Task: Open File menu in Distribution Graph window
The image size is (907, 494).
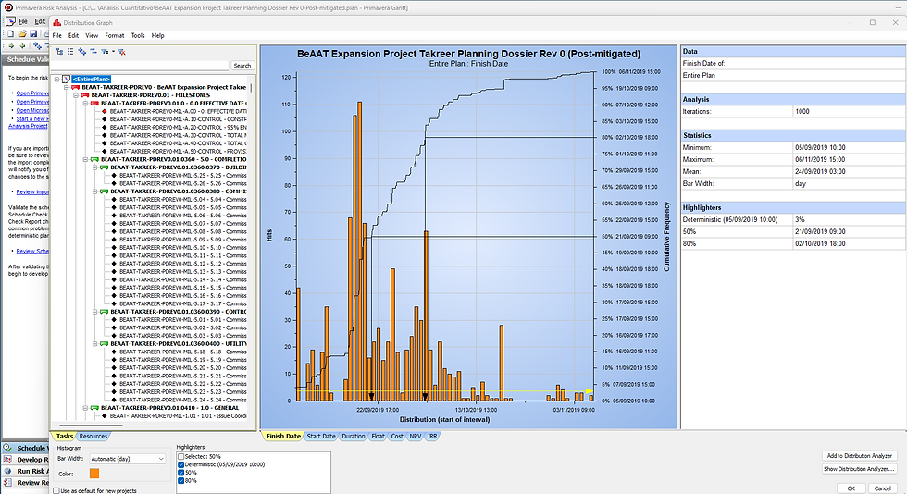Action: click(x=57, y=35)
